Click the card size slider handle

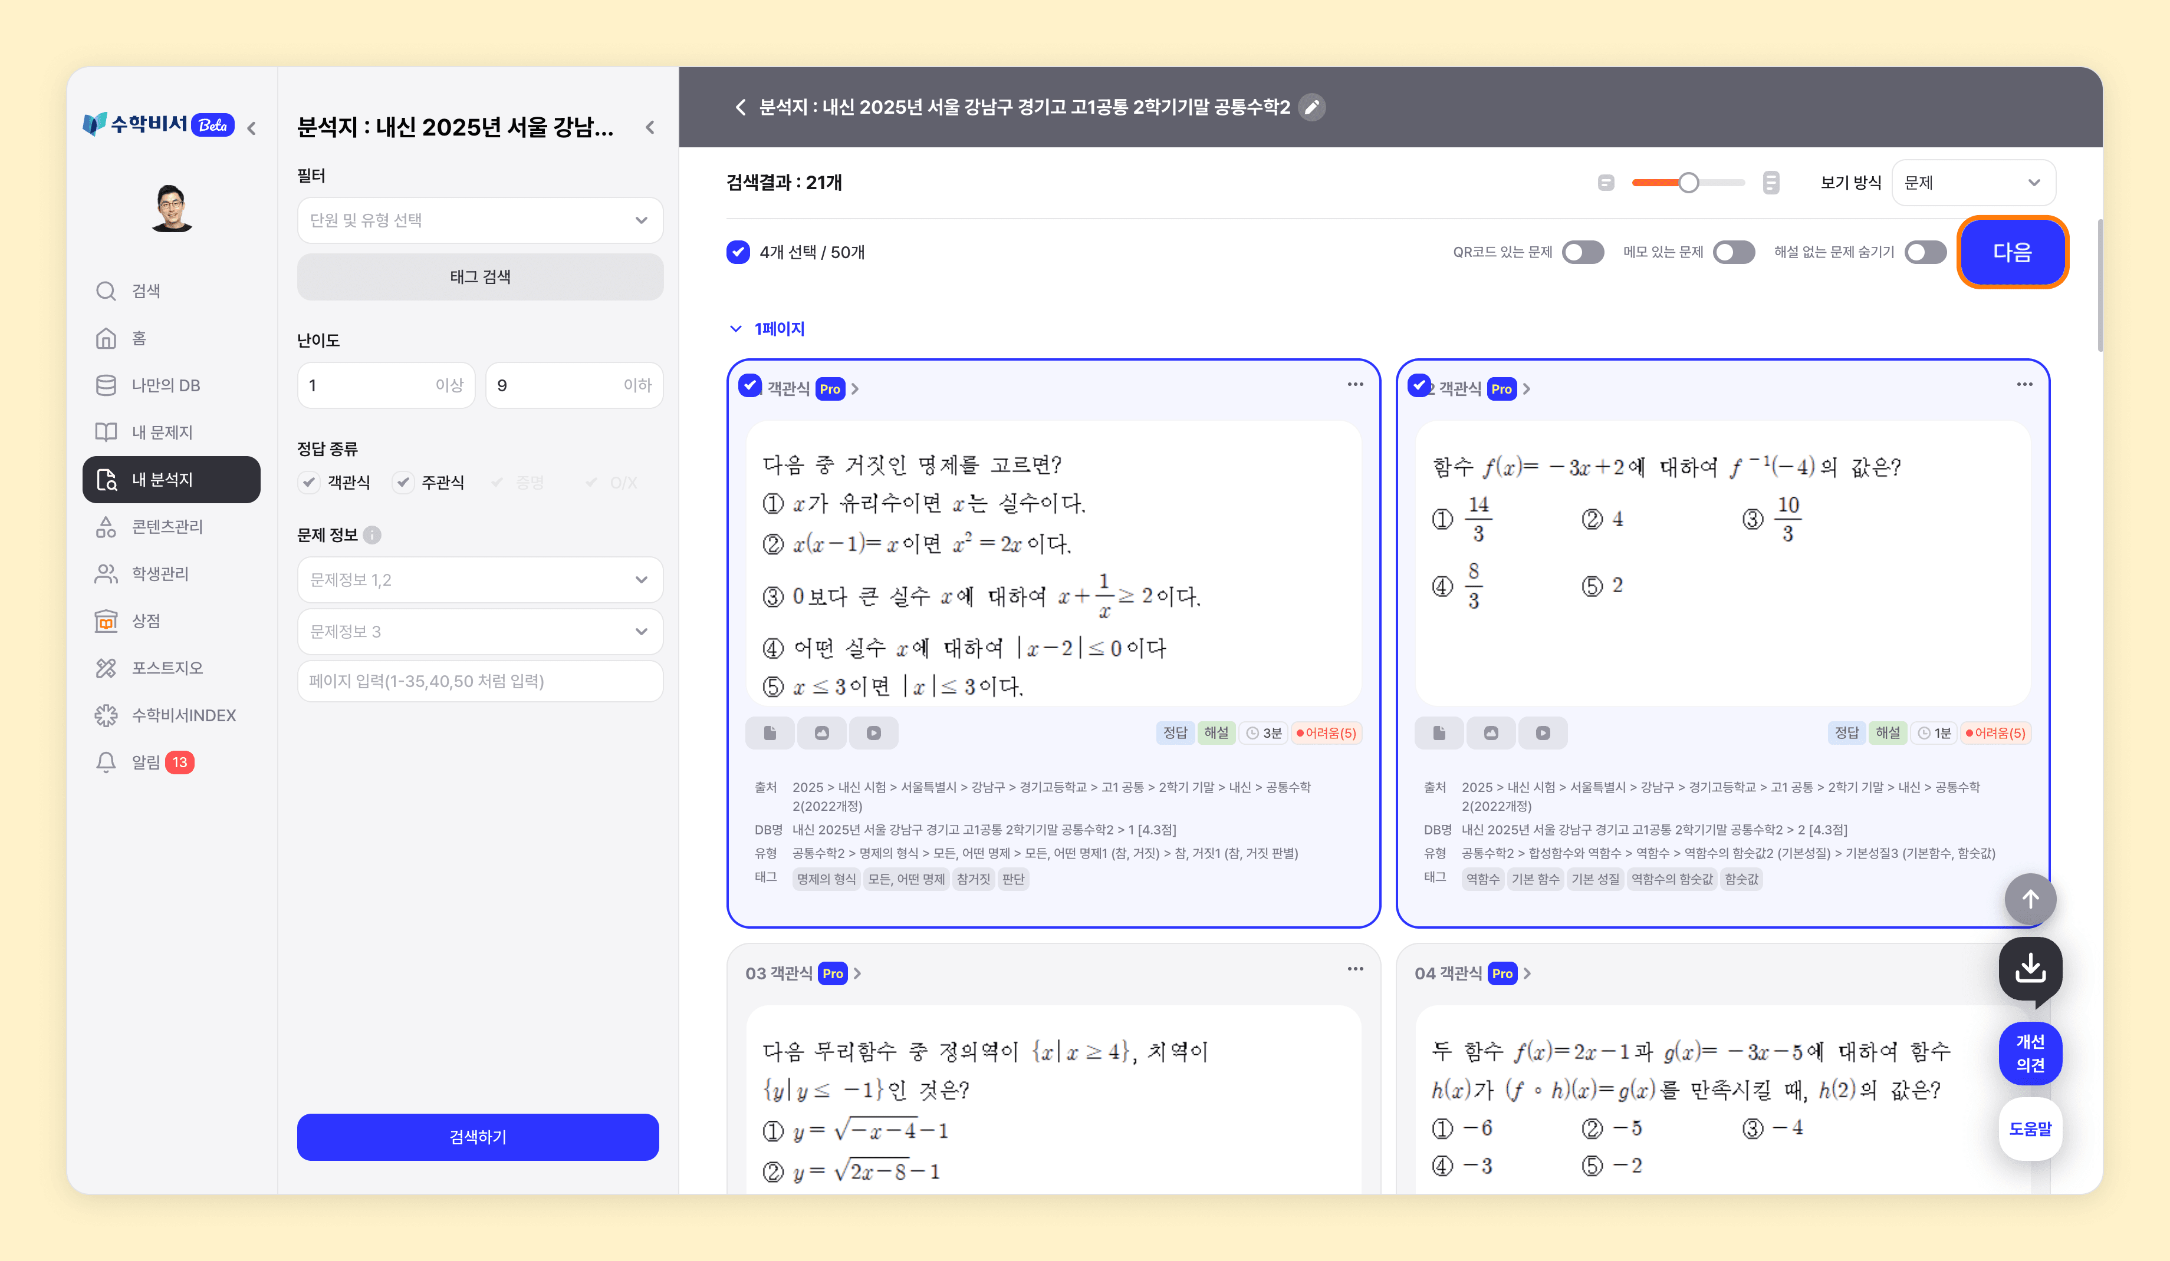[x=1689, y=183]
